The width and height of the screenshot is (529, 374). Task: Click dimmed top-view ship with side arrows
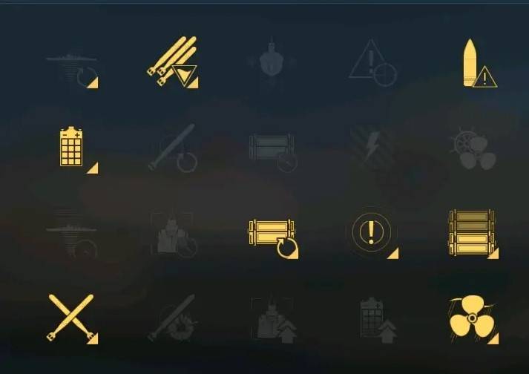click(272, 61)
